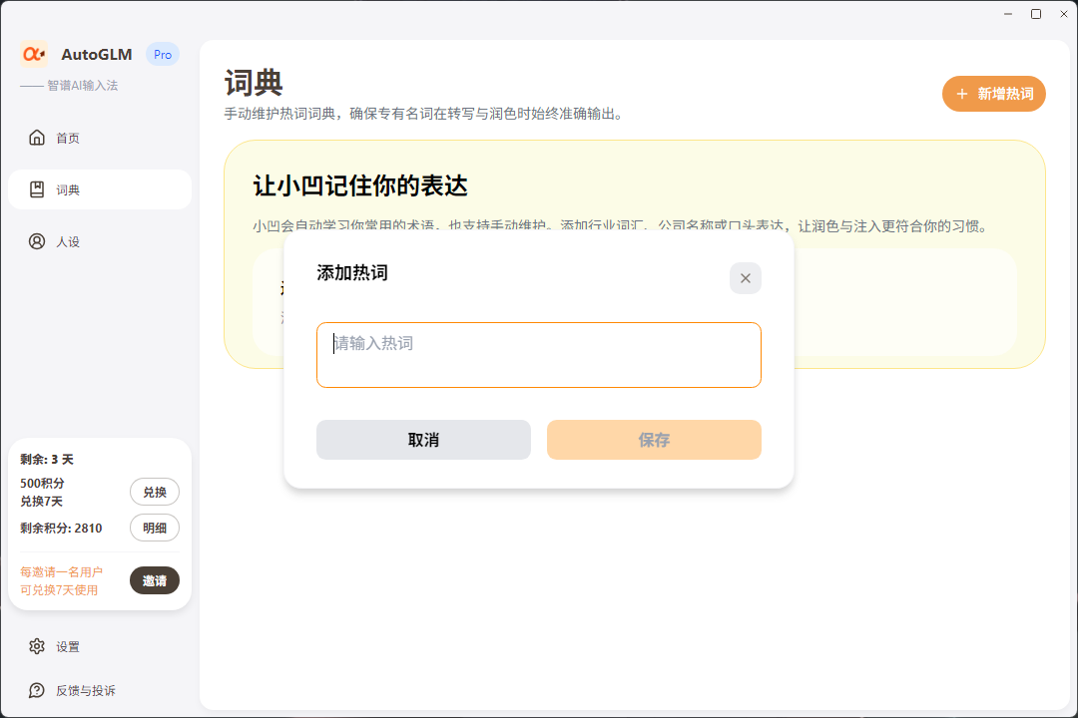Click the dark 邀请 button

155,580
